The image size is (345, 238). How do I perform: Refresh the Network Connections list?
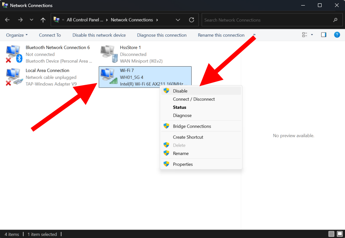point(192,20)
